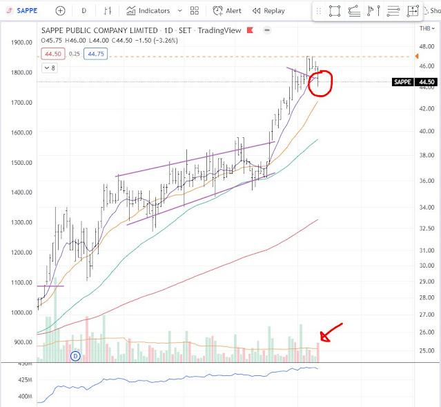Click the 0.25 spread value
Image resolution: width=441 pixels, height=407 pixels.
pyautogui.click(x=75, y=54)
